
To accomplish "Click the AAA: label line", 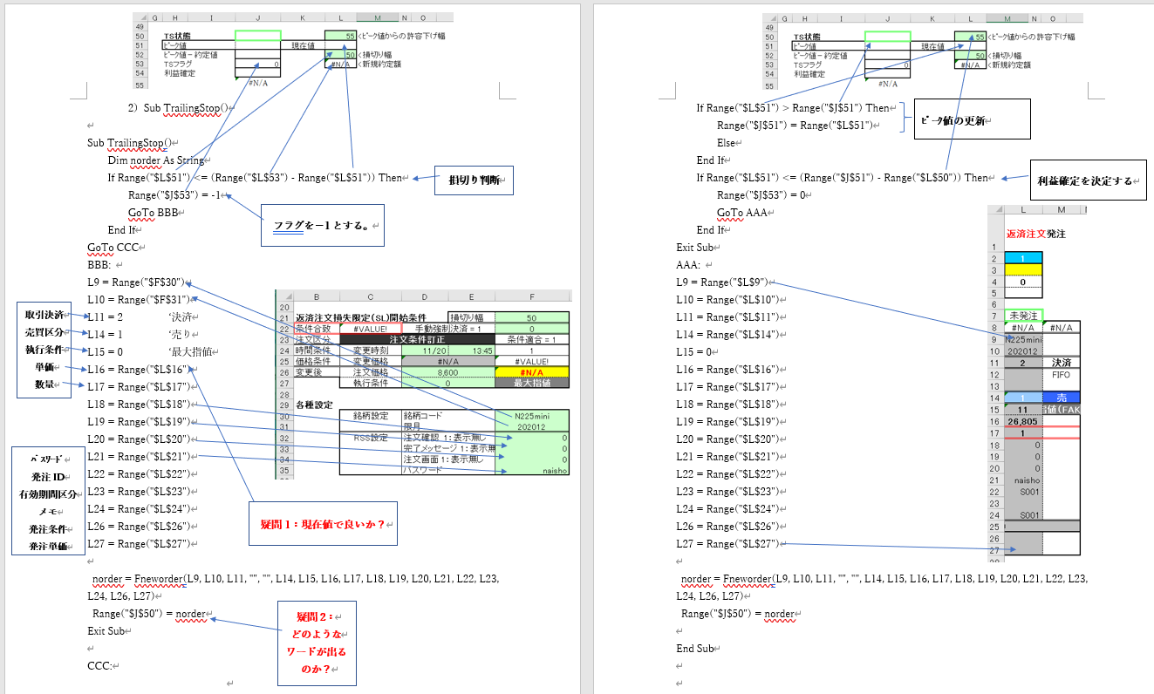I will pos(688,265).
